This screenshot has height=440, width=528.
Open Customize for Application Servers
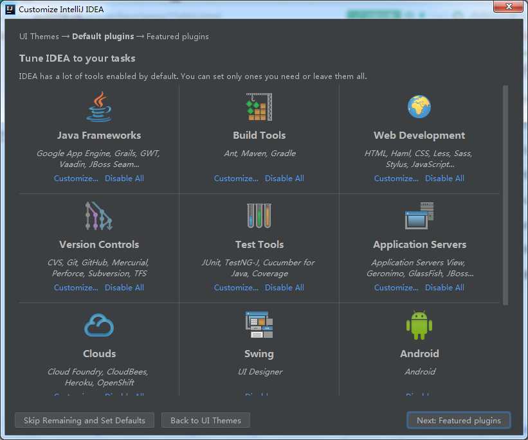point(396,288)
